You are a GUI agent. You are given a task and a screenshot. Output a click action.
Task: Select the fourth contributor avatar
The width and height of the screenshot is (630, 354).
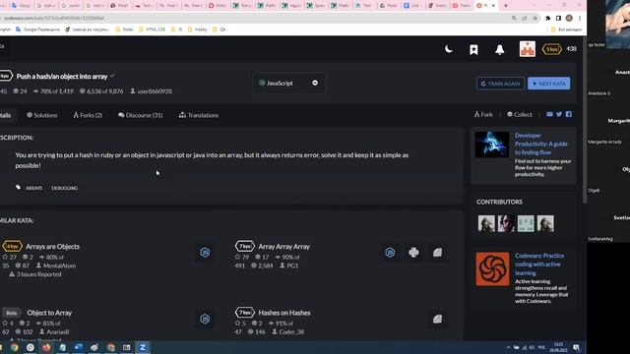click(x=545, y=223)
